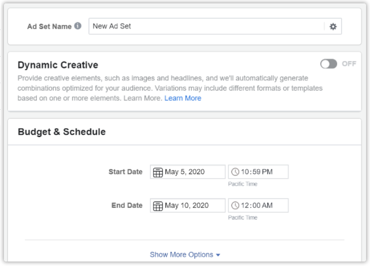Click the Start Date calendar icon
370x266 pixels.
[158, 172]
